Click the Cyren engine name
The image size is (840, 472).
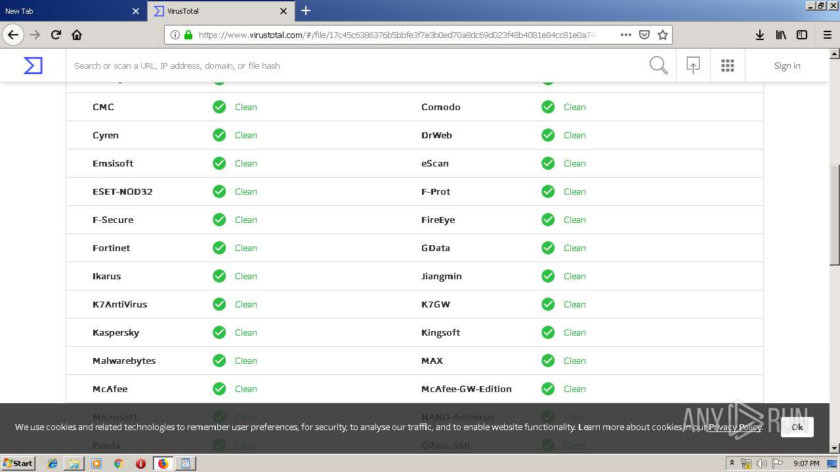tap(106, 135)
